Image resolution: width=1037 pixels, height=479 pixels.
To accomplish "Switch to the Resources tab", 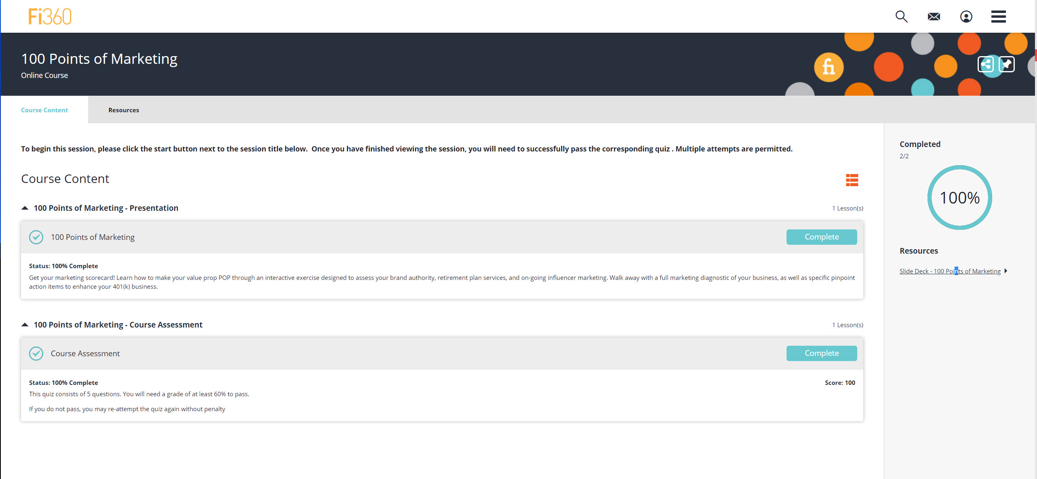I will (x=124, y=110).
